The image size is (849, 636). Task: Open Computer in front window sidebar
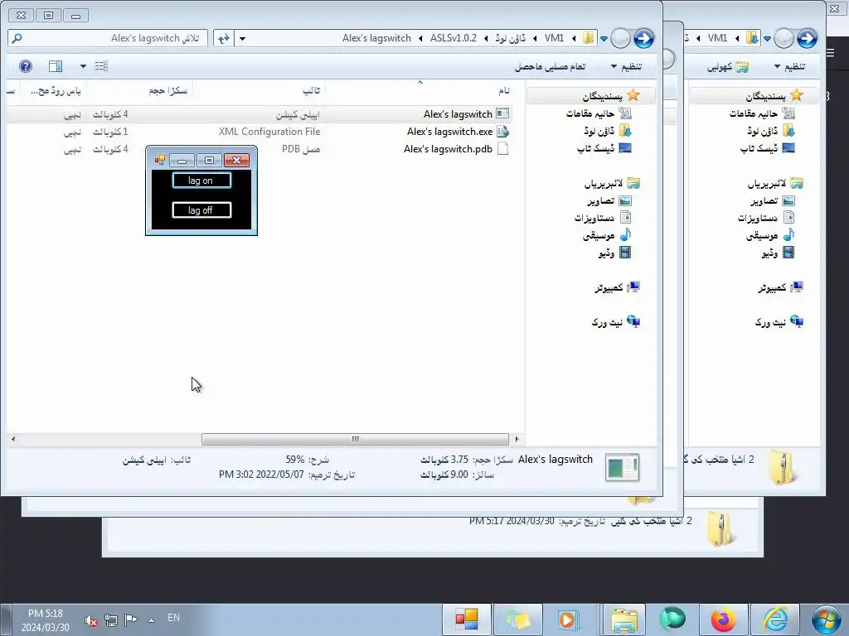pos(617,287)
